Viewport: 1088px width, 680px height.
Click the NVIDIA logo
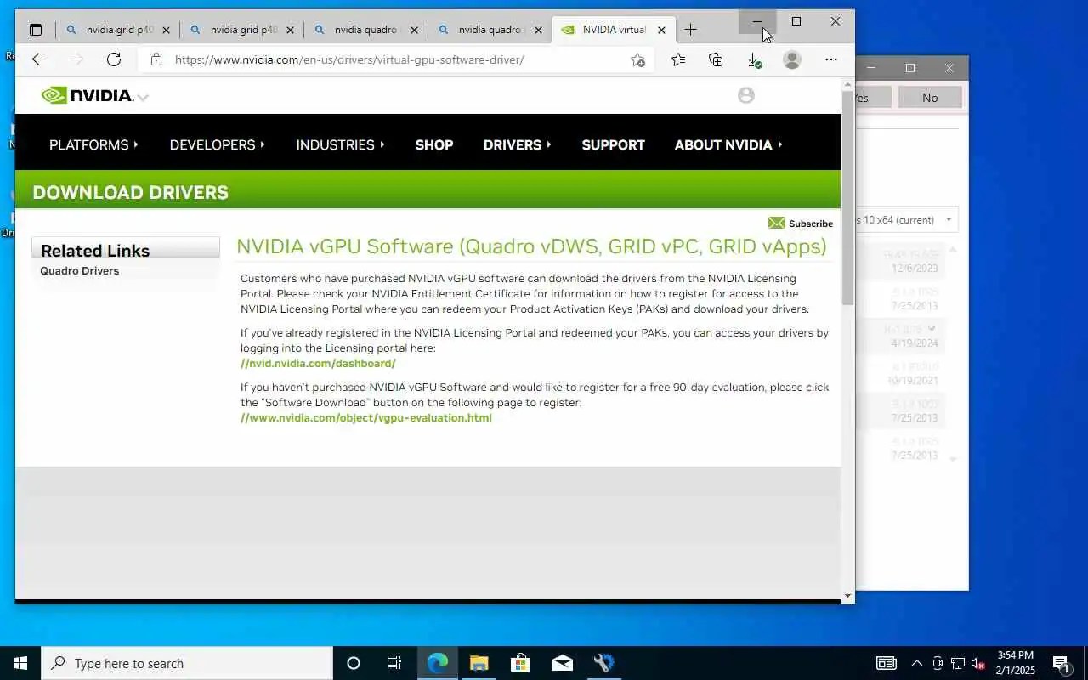coord(88,95)
